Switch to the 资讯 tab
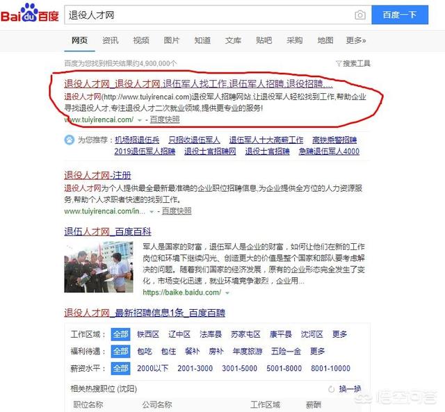The height and width of the screenshot is (412, 445). pyautogui.click(x=111, y=40)
